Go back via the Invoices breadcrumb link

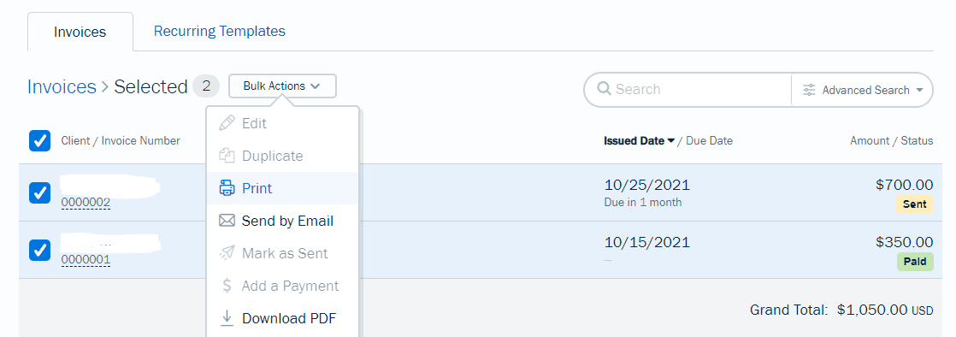click(62, 86)
